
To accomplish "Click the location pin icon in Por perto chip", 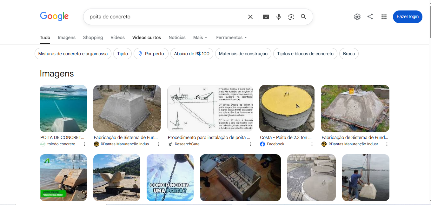I will [x=140, y=54].
